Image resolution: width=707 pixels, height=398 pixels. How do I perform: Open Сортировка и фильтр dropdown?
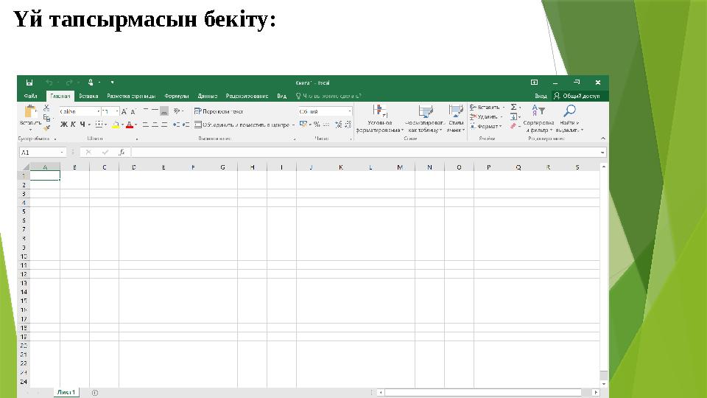tap(538, 119)
